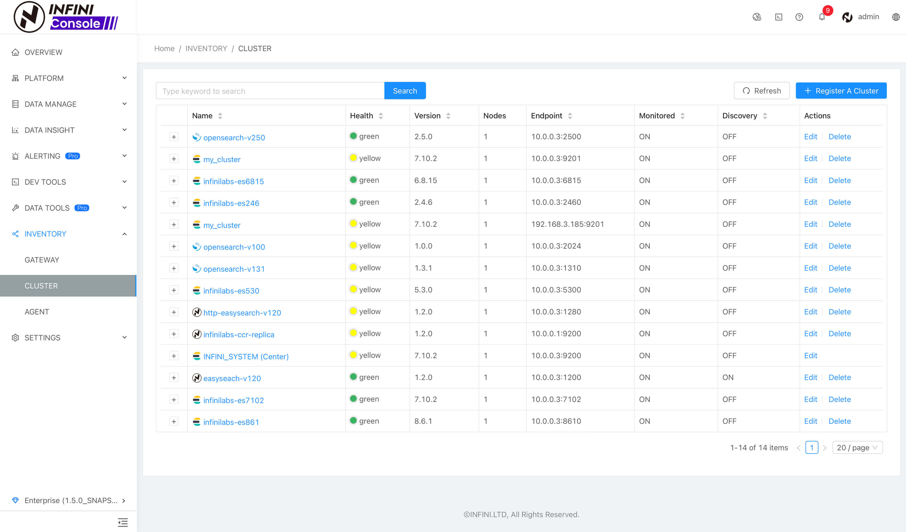Click the Refresh button
Viewport: 906px width, 532px height.
(762, 91)
